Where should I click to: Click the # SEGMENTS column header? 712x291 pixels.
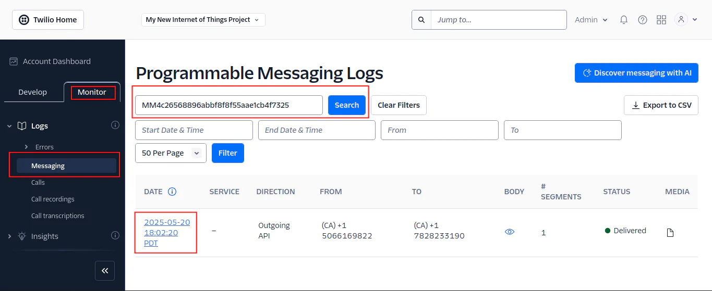click(x=561, y=192)
